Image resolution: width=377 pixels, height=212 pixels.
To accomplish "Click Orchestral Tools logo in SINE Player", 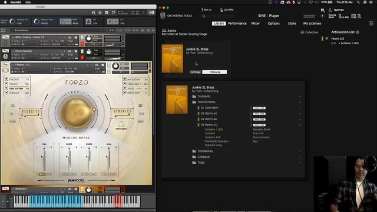I will pyautogui.click(x=163, y=16).
